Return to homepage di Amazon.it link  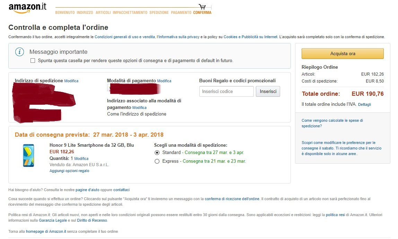(46, 231)
